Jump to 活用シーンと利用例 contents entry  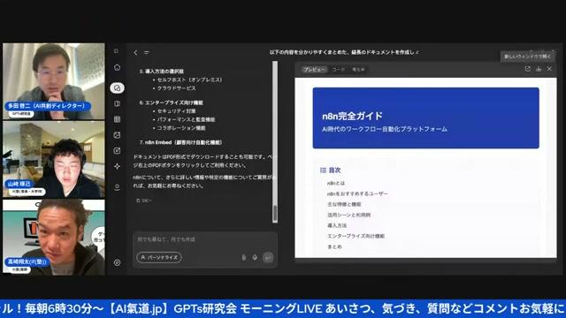tap(348, 215)
